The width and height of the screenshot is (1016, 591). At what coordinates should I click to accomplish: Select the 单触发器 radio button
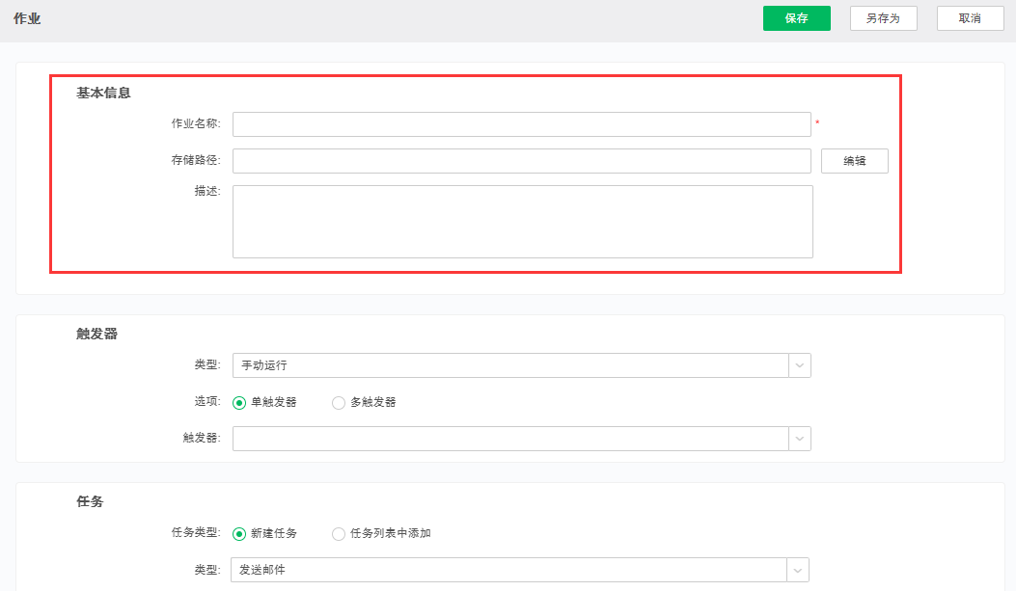pyautogui.click(x=239, y=403)
